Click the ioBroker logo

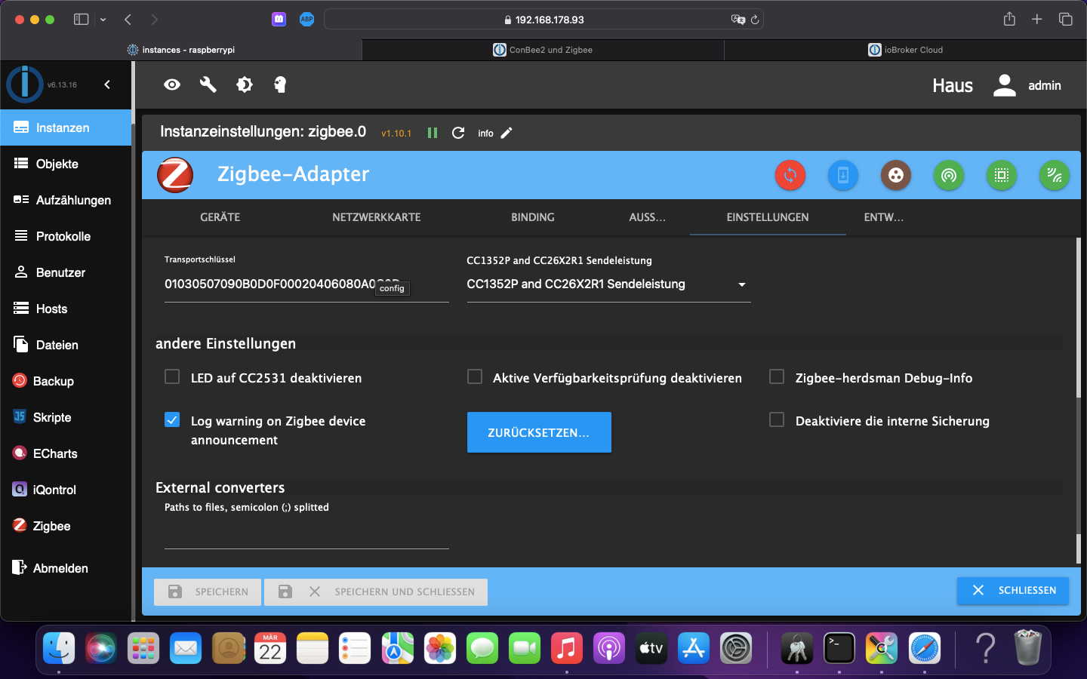(x=25, y=84)
